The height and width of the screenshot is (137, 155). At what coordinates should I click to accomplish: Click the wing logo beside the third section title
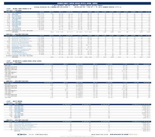coord(9,101)
